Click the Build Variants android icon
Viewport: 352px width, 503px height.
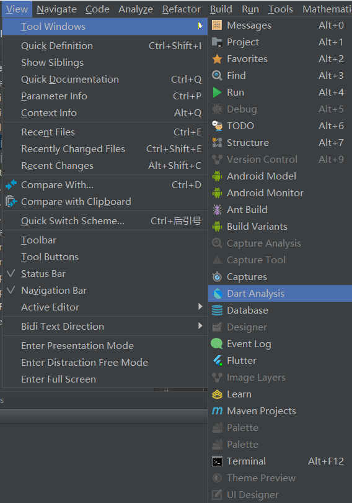point(217,227)
